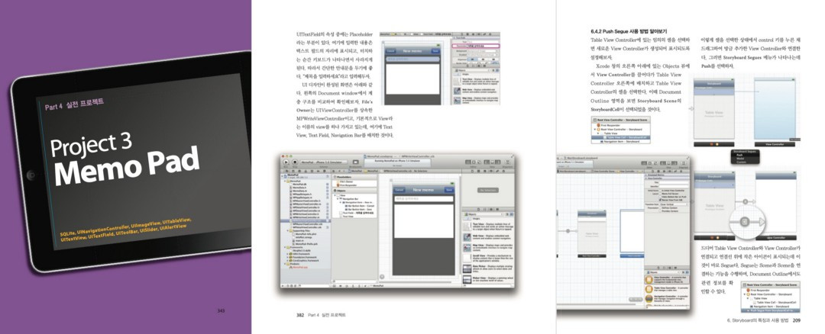Image resolution: width=825 pixels, height=334 pixels.
Task: Open the Organizer from Xcode toolbar
Action: coord(508,162)
